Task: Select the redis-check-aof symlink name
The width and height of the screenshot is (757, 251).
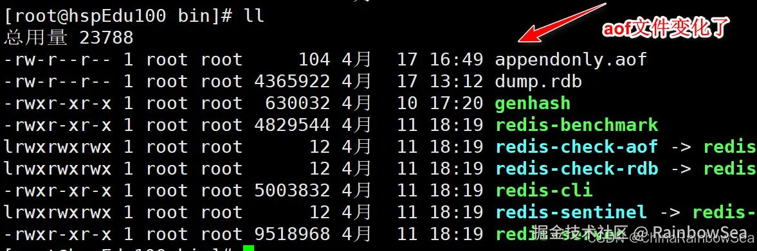Action: pyautogui.click(x=576, y=147)
